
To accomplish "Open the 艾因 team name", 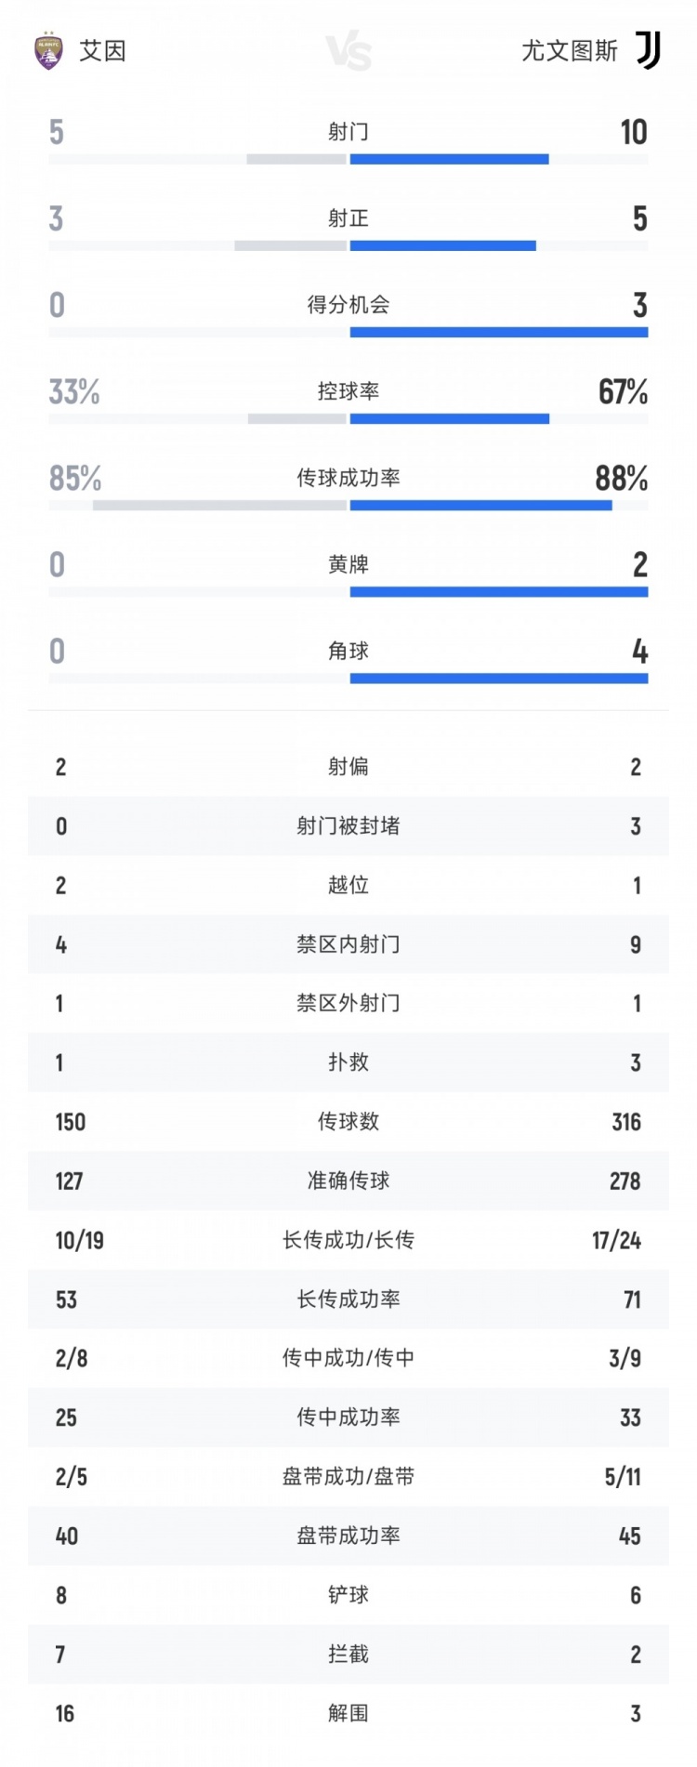I will (102, 51).
